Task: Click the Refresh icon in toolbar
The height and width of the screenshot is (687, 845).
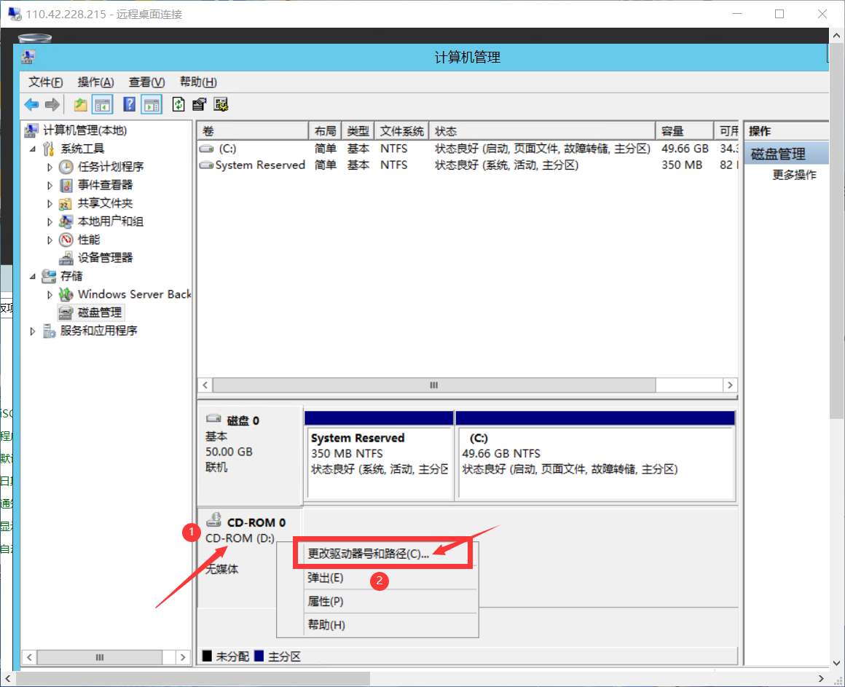Action: pyautogui.click(x=178, y=105)
